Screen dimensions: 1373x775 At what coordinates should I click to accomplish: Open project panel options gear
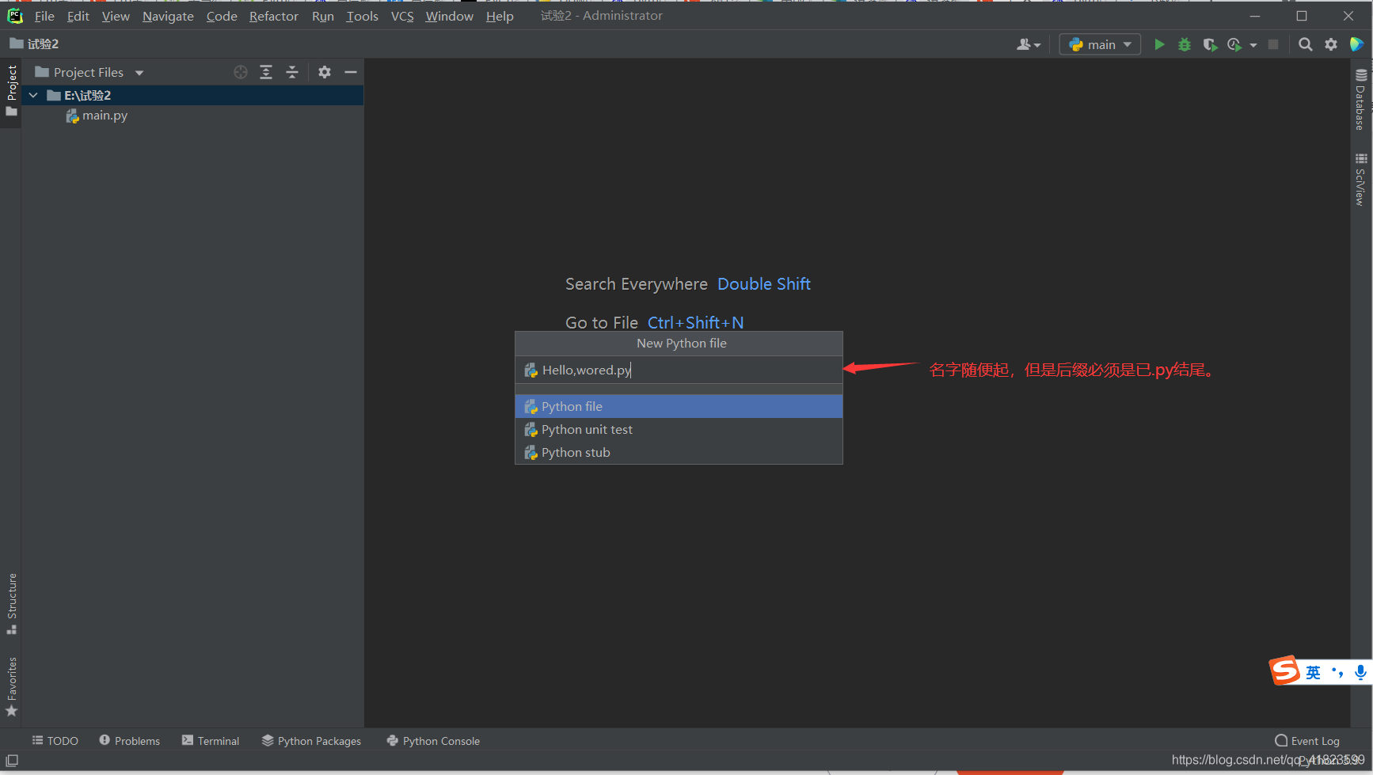(325, 72)
